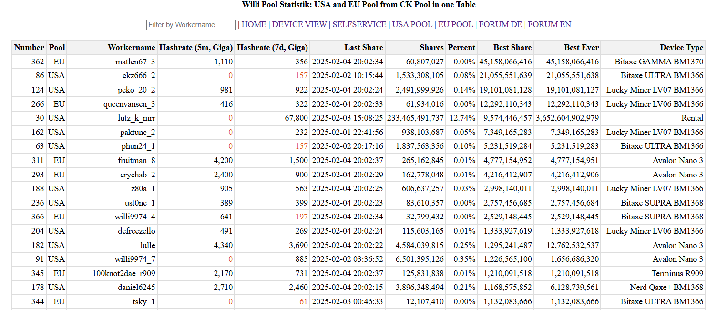Click the Filter by Workername input field
Image resolution: width=727 pixels, height=310 pixels.
pyautogui.click(x=191, y=25)
